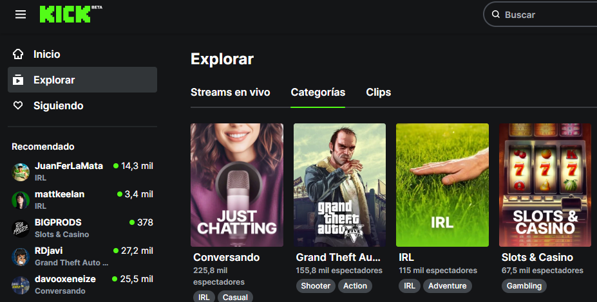Viewport: 597px width, 302px height.
Task: Select the Adventure tag
Action: [448, 286]
